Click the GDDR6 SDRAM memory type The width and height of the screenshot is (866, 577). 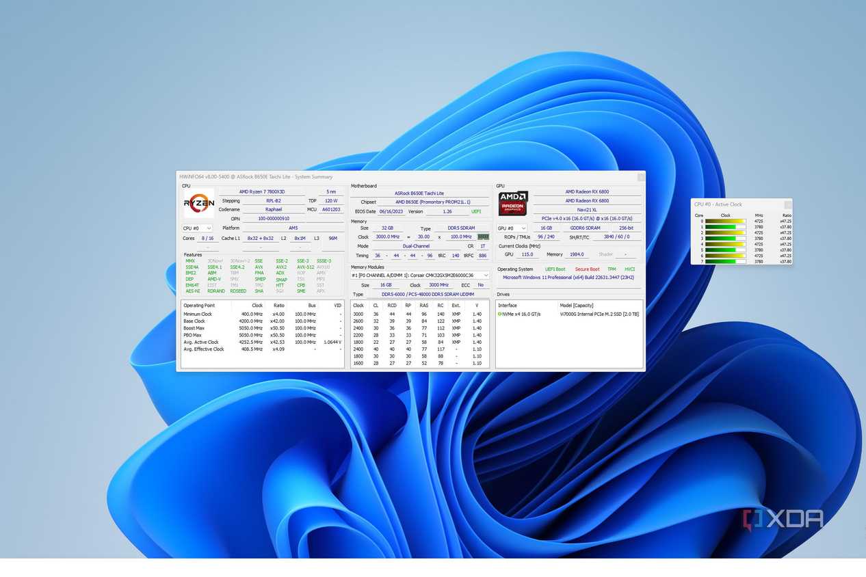tap(586, 228)
